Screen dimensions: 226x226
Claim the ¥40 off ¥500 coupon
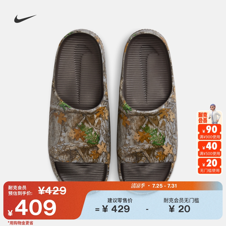(209, 149)
